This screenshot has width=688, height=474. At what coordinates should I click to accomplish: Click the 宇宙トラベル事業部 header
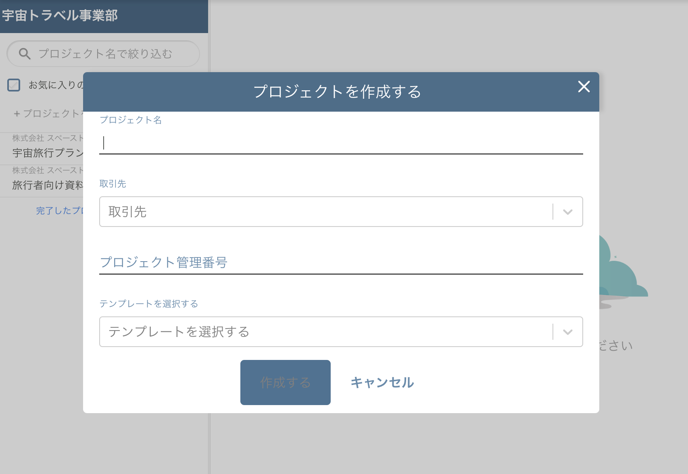pyautogui.click(x=60, y=16)
